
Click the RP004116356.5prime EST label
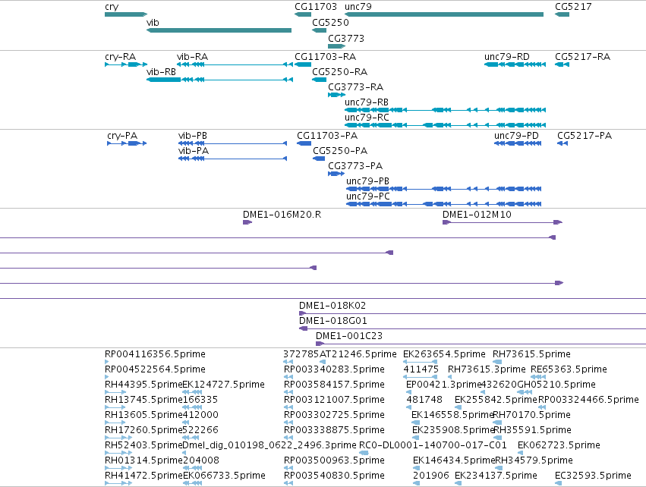tap(155, 354)
